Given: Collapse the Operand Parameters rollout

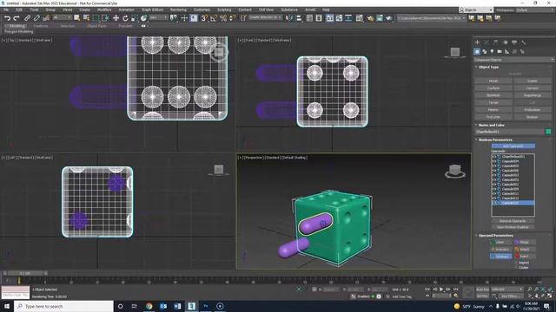Looking at the screenshot, I should pos(495,235).
